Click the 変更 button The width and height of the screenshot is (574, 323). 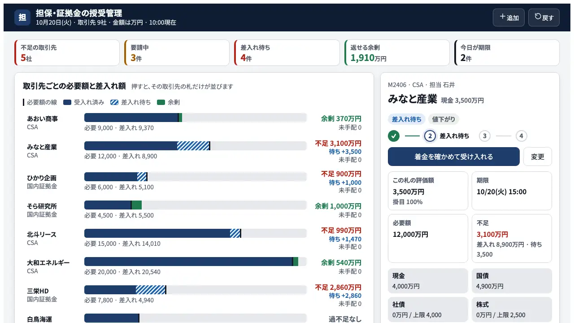coord(538,157)
